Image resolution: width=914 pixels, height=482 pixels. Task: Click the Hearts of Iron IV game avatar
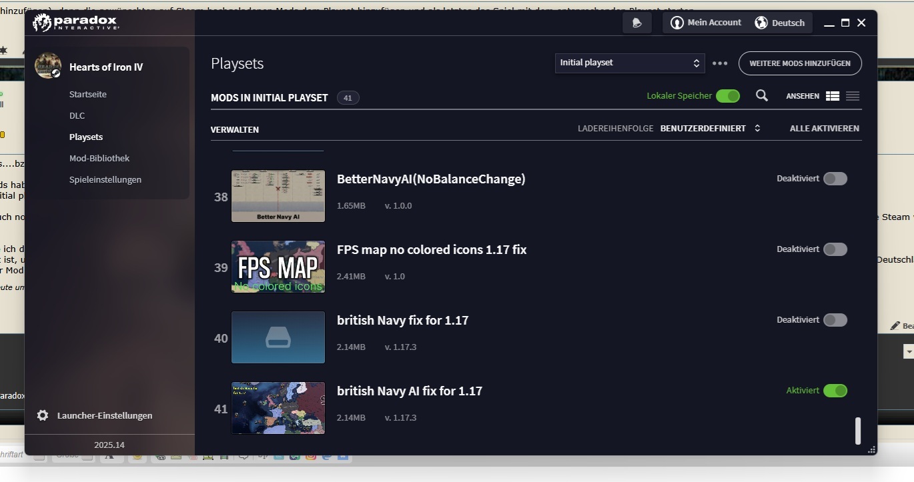click(48, 66)
